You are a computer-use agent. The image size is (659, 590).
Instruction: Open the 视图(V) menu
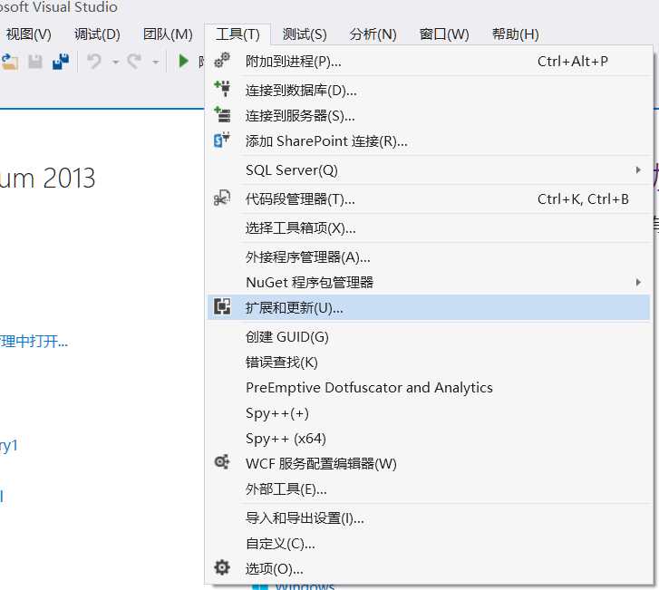click(29, 34)
